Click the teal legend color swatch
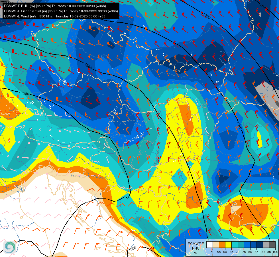This screenshot has width=279, height=257. click(241, 244)
